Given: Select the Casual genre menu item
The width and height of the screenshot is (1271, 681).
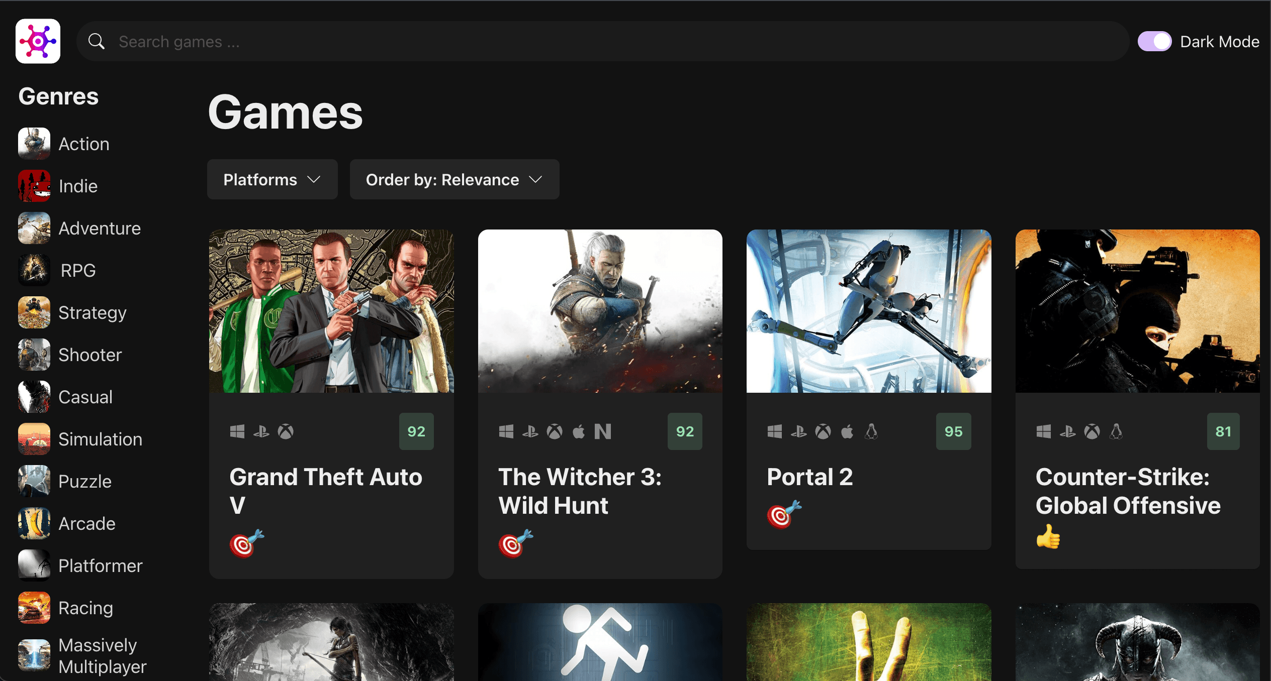Looking at the screenshot, I should point(84,396).
